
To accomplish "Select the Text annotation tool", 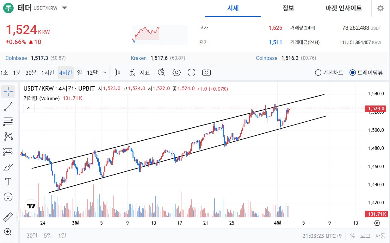I will [8, 182].
